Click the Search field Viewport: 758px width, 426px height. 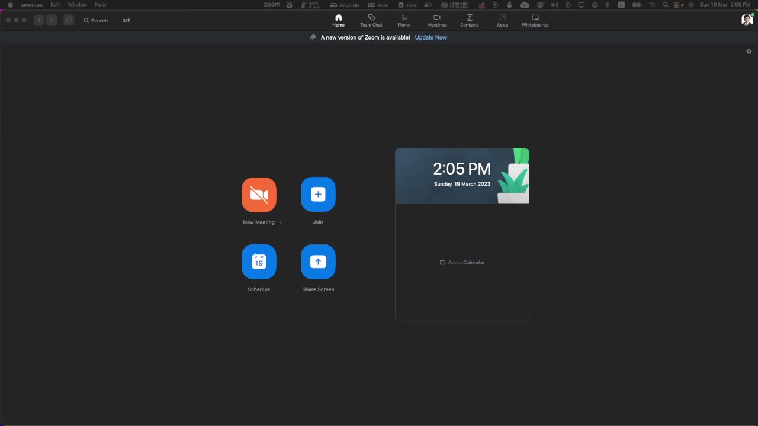point(107,21)
